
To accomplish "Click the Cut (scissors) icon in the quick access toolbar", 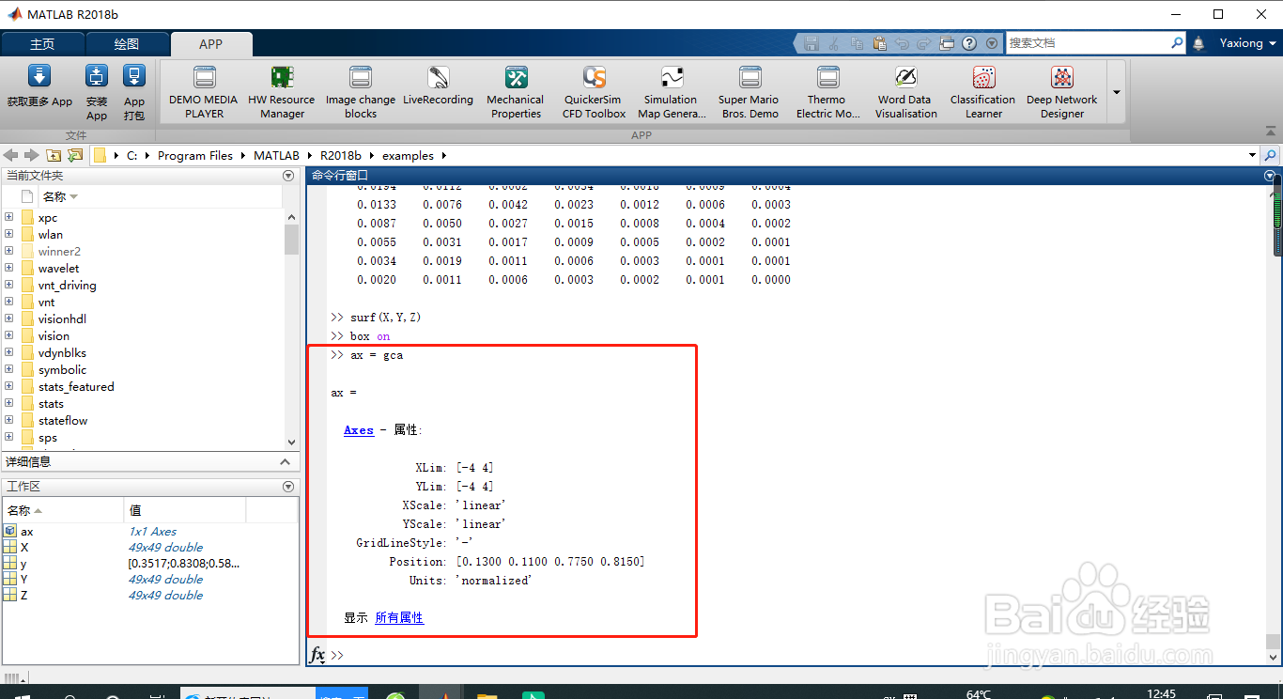I will point(835,43).
